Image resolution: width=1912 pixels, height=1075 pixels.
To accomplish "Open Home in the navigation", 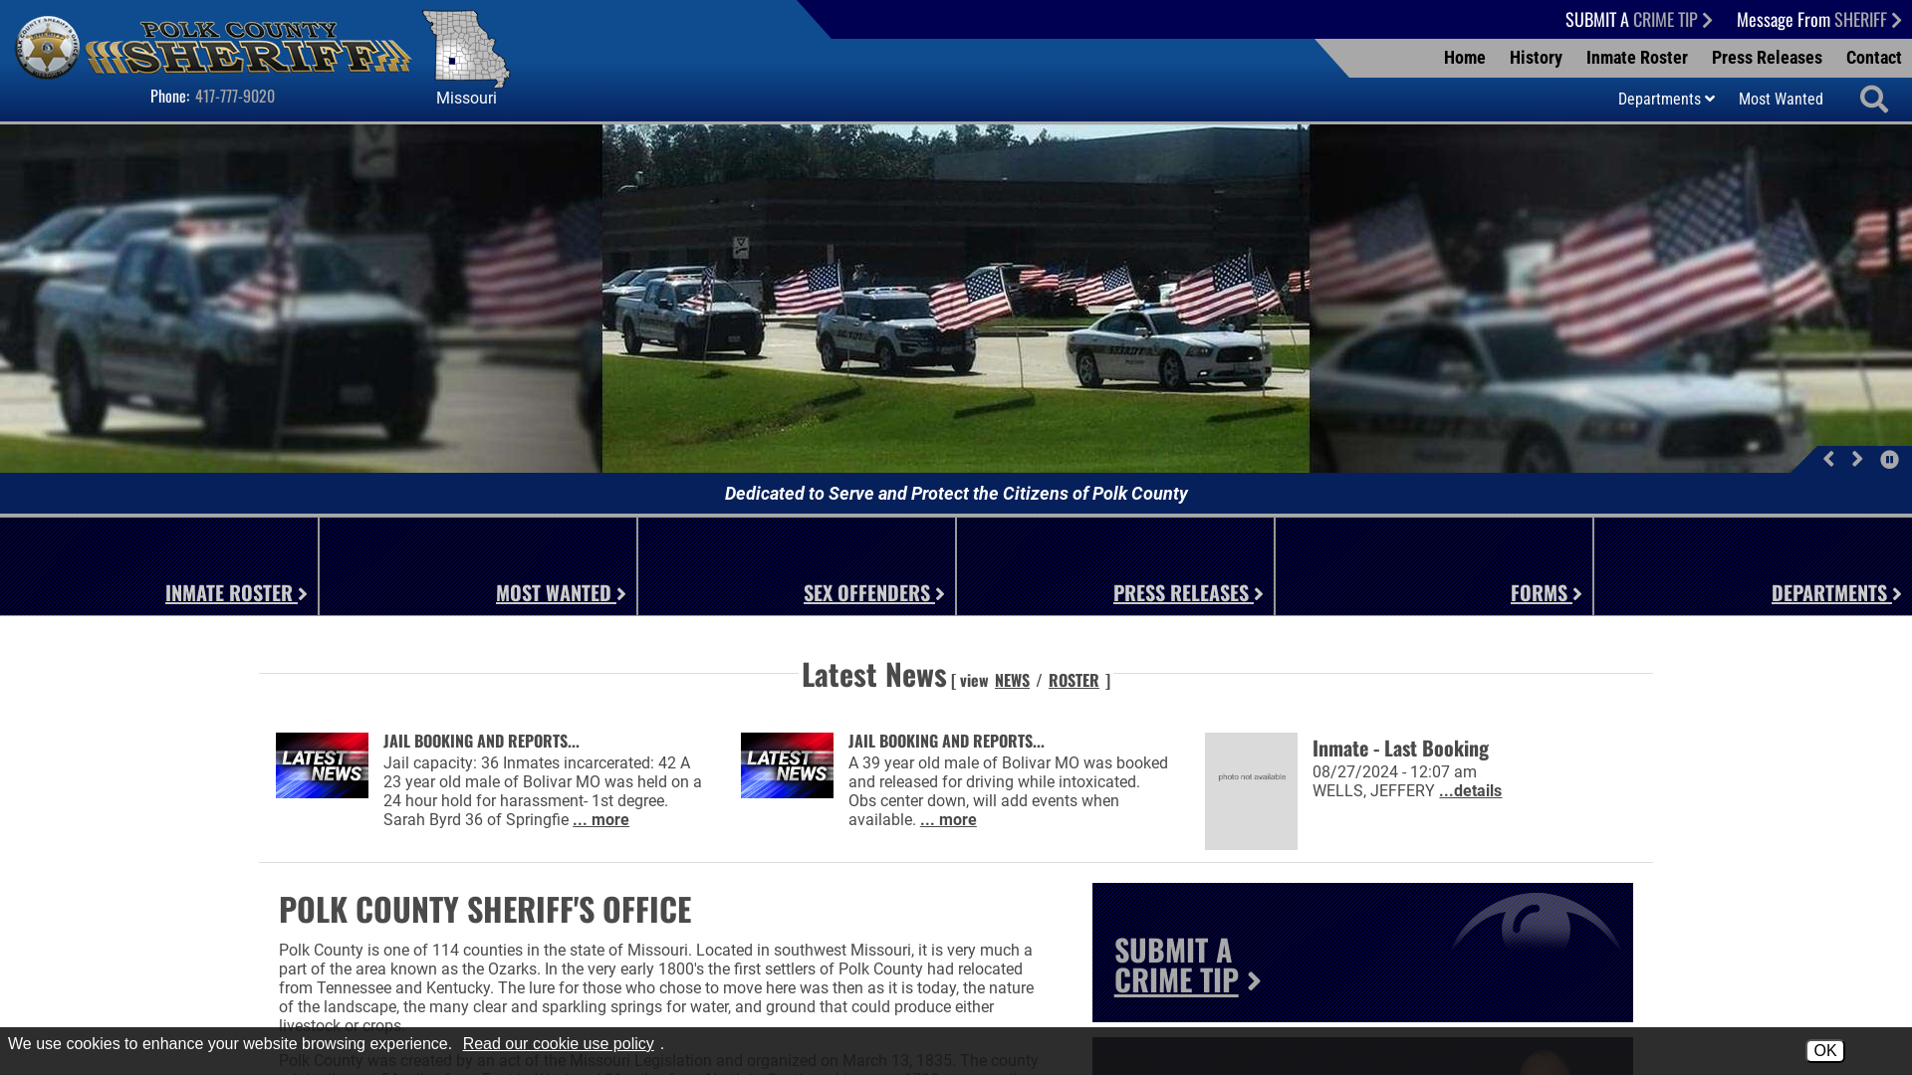I will [x=1464, y=58].
